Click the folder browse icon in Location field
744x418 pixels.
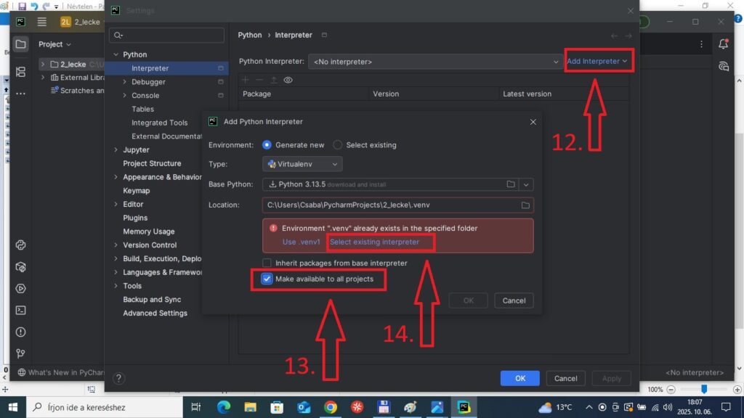[525, 205]
